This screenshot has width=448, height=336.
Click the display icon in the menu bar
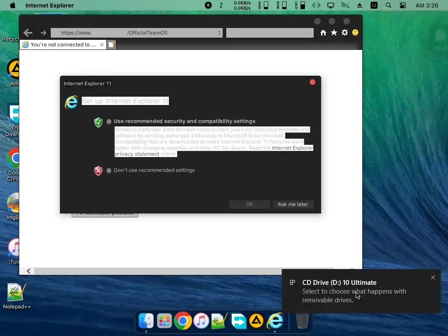(331, 5)
